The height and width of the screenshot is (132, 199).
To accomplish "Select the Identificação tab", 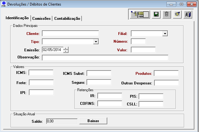I will pyautogui.click(x=17, y=18).
